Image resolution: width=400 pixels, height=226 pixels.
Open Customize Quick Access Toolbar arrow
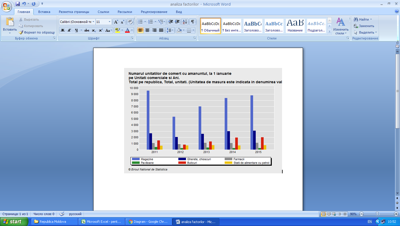pyautogui.click(x=42, y=4)
